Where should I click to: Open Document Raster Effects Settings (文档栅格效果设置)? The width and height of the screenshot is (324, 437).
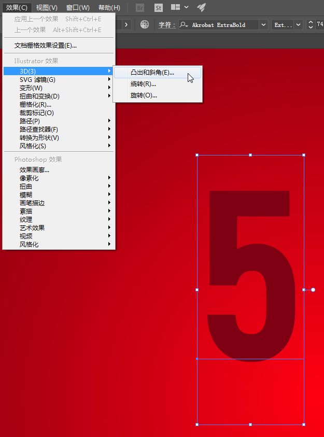[x=46, y=46]
